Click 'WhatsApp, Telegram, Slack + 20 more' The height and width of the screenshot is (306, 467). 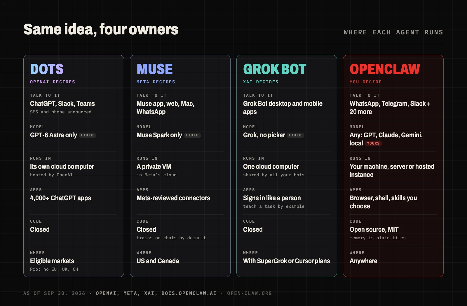(x=390, y=108)
